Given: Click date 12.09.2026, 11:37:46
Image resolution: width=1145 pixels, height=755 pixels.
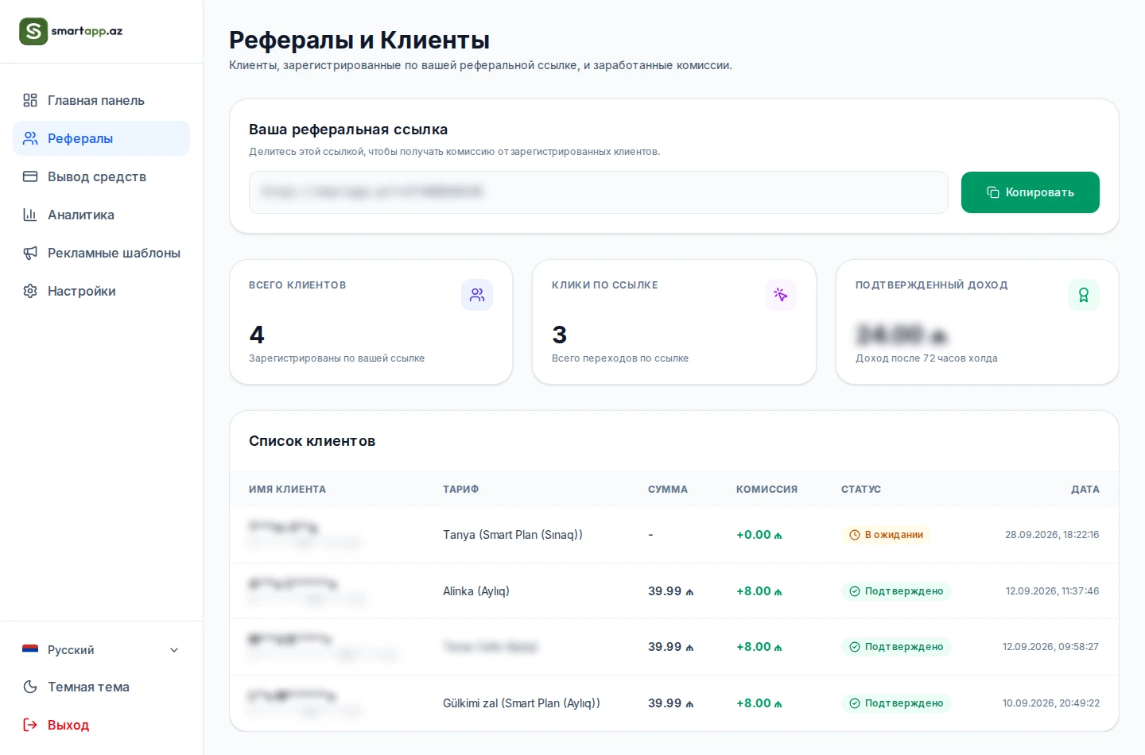Looking at the screenshot, I should [1052, 591].
